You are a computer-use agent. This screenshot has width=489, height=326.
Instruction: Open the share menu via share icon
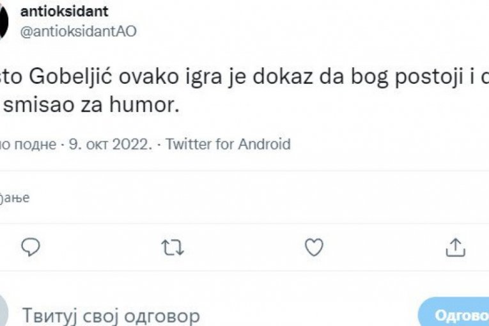point(454,247)
